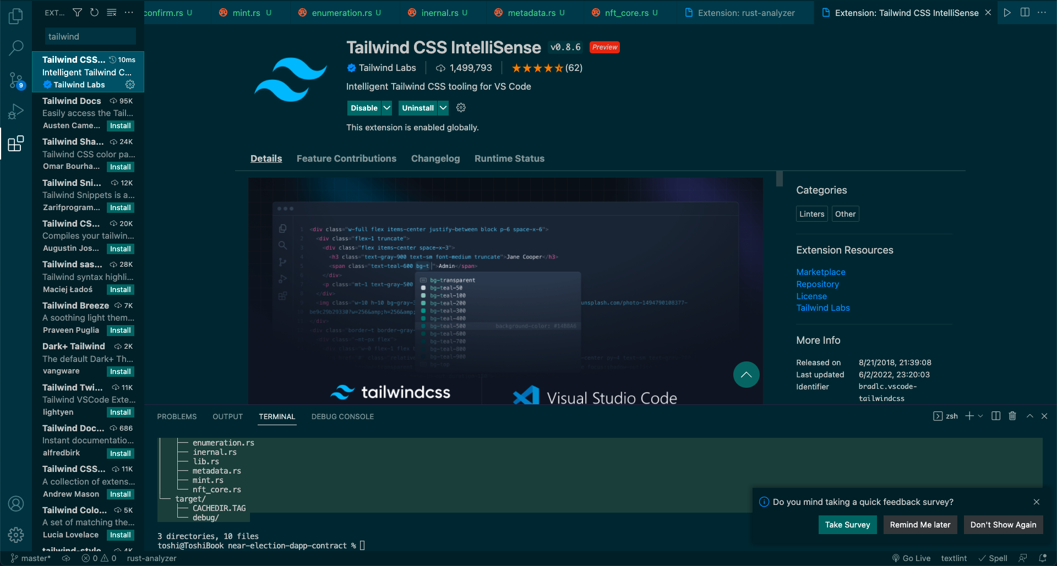
Task: Maximize the panel with chevron up
Action: pyautogui.click(x=1029, y=416)
